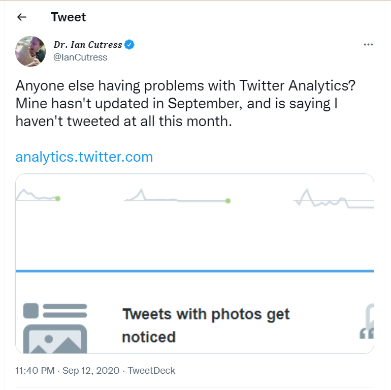391x390 pixels.
Task: Click the 11:40 PM Sep 12, 2020 timestamp
Action: pos(68,371)
